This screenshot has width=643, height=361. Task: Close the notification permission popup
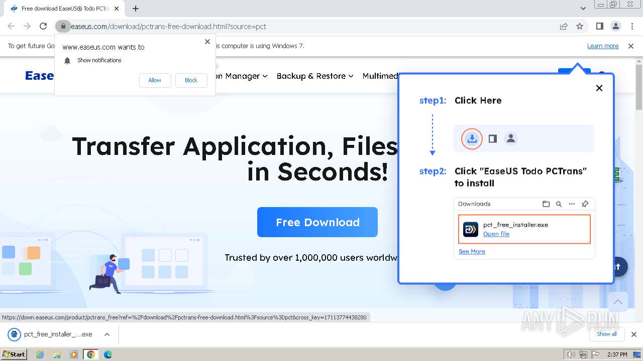(x=207, y=42)
